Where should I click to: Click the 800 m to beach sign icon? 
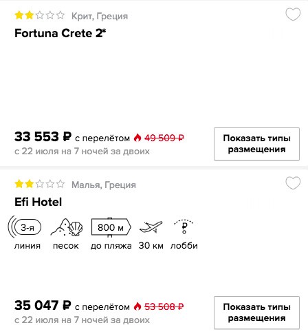(x=111, y=227)
